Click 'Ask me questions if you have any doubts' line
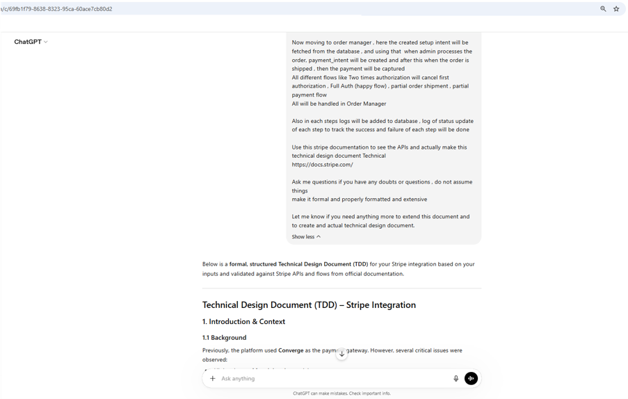 point(382,186)
